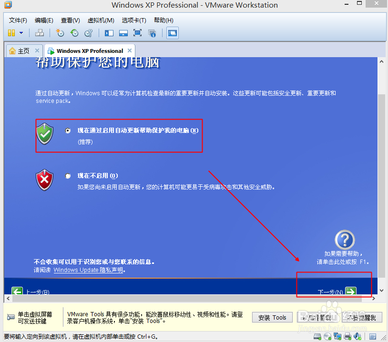The height and width of the screenshot is (342, 388).
Task: Click the sound card status icon
Action: pos(357,337)
